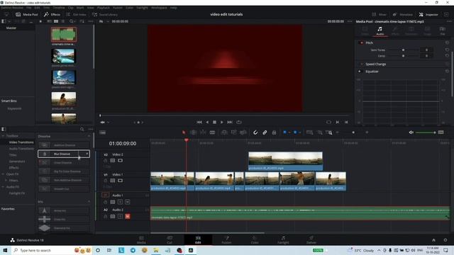Image resolution: width=454 pixels, height=255 pixels.
Task: Play the viewer clip forward
Action: 222,123
